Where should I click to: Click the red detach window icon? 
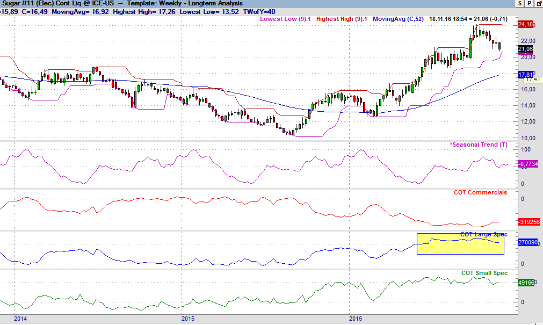point(538,4)
